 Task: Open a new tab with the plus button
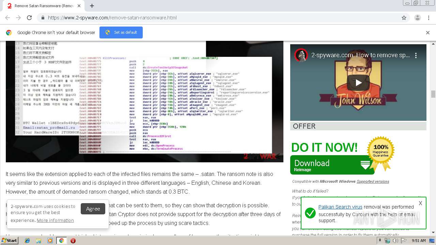click(x=92, y=6)
